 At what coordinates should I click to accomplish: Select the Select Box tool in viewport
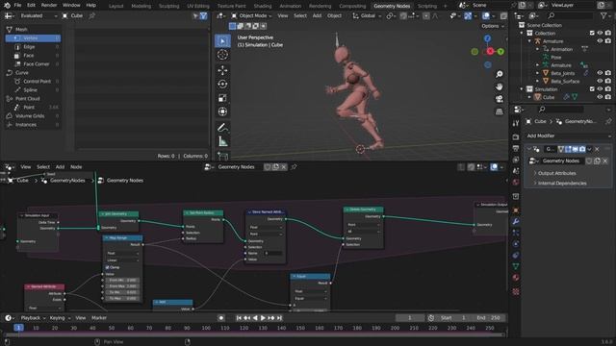pos(222,40)
